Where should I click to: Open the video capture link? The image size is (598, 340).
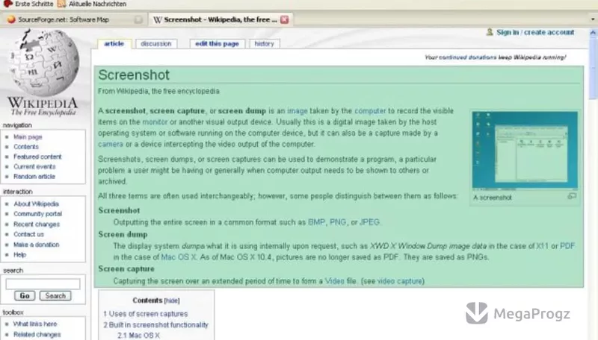click(x=400, y=281)
